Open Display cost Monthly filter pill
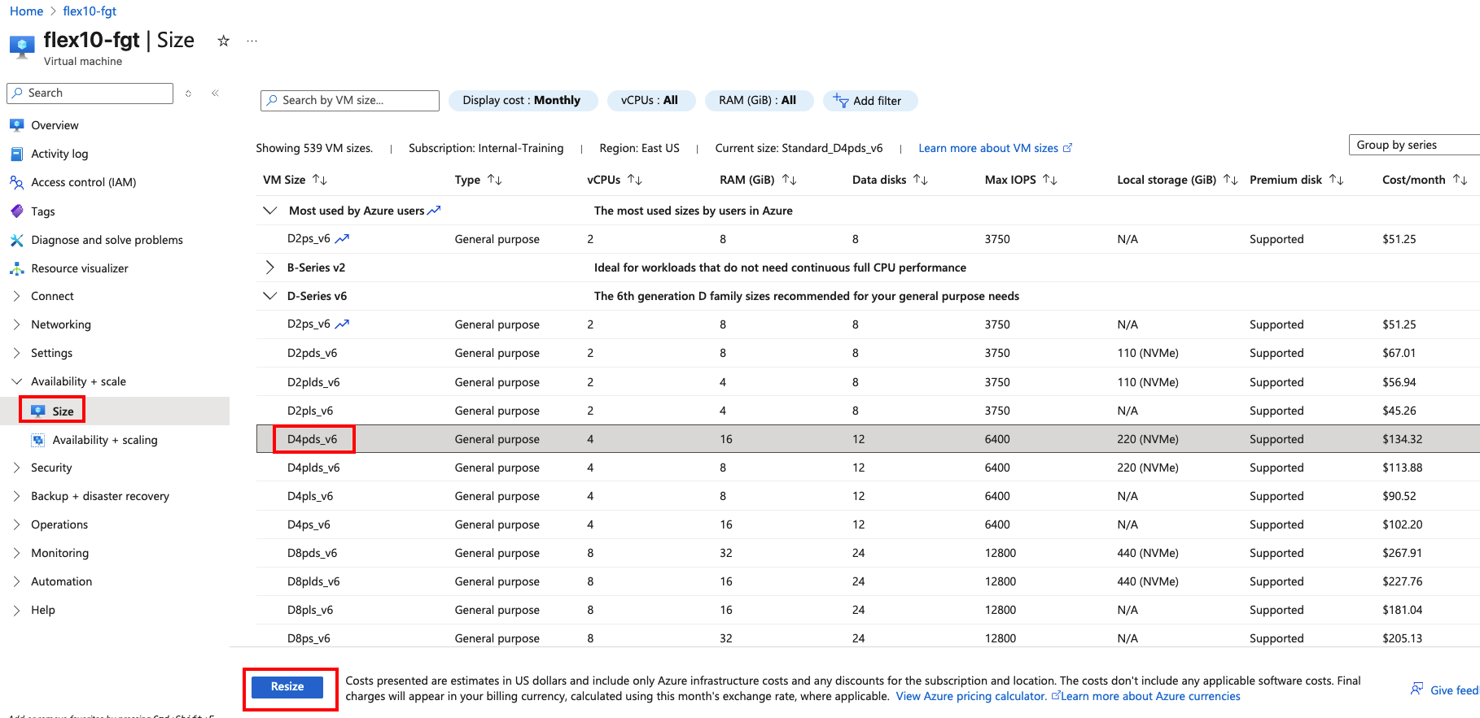Screen dimensions: 1480x718 [x=522, y=101]
